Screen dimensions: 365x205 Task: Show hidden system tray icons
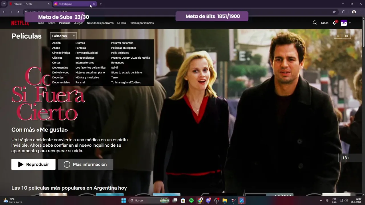321,200
